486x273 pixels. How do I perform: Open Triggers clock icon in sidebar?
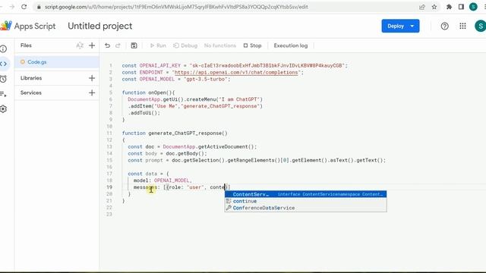[3, 79]
